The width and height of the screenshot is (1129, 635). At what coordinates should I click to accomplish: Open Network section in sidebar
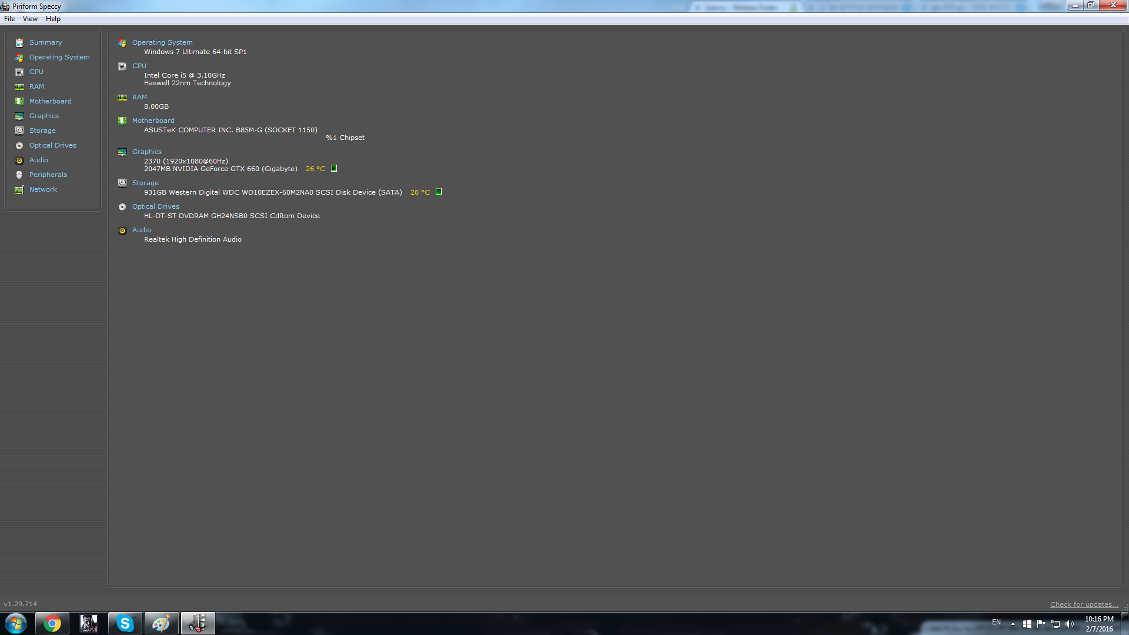click(x=43, y=189)
